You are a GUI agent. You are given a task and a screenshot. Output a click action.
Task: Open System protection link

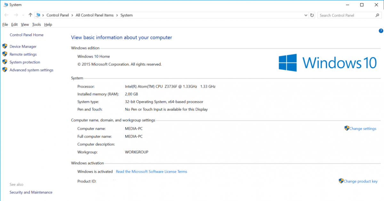pos(25,62)
